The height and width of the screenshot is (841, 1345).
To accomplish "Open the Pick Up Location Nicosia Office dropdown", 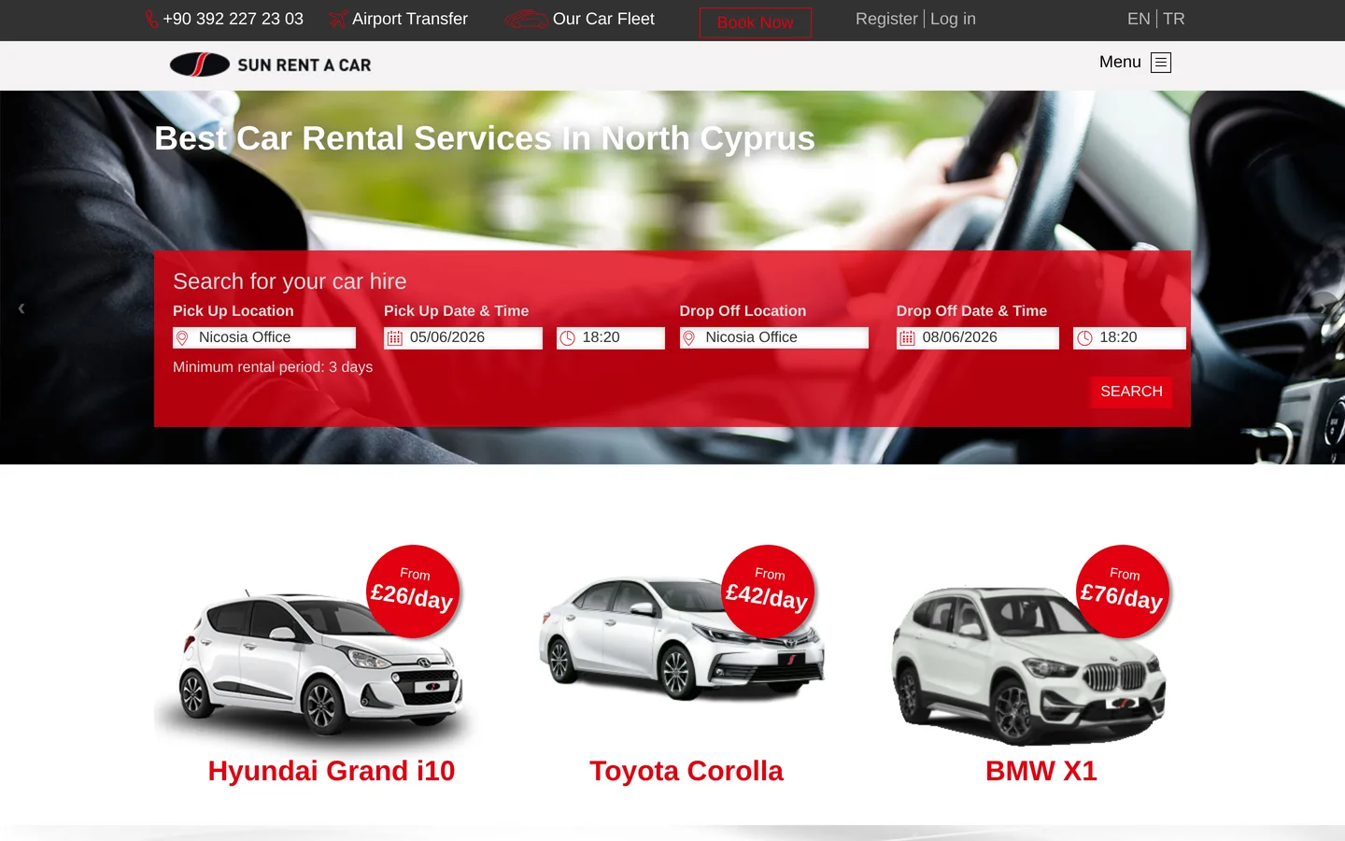I will (264, 337).
